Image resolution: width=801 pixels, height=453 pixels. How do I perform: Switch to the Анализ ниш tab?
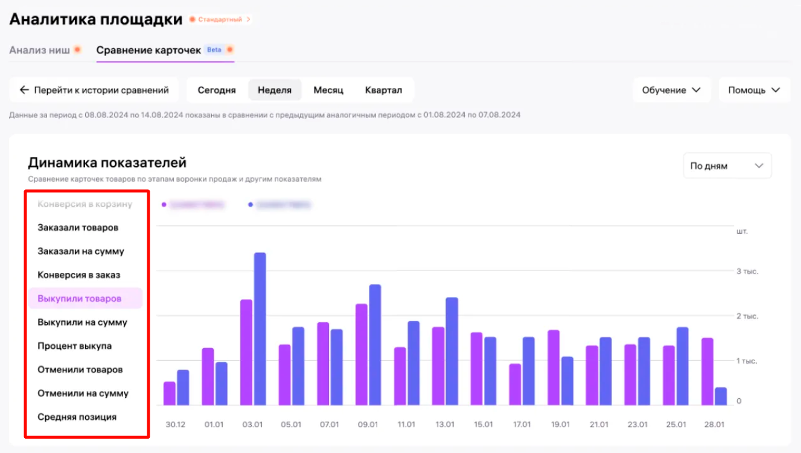[40, 50]
